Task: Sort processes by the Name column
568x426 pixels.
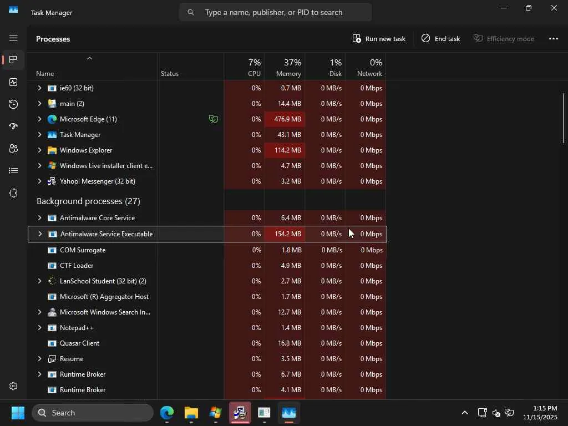Action: [92, 67]
